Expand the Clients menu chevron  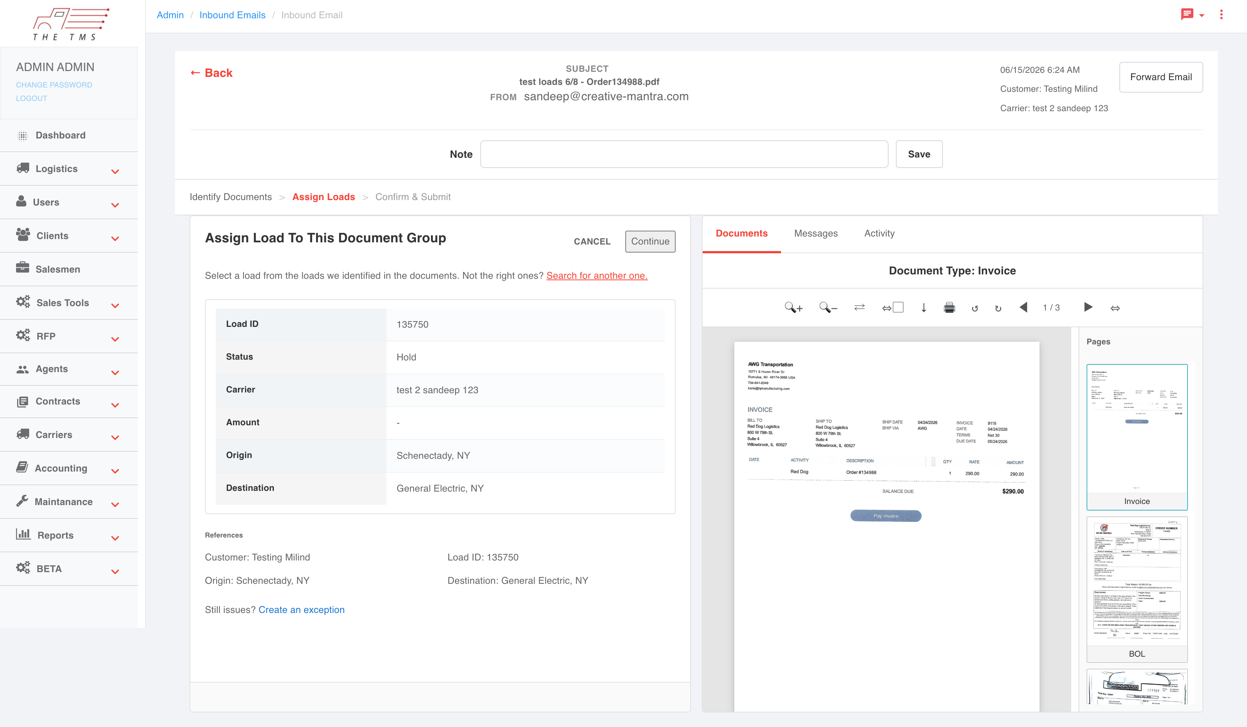[115, 239]
